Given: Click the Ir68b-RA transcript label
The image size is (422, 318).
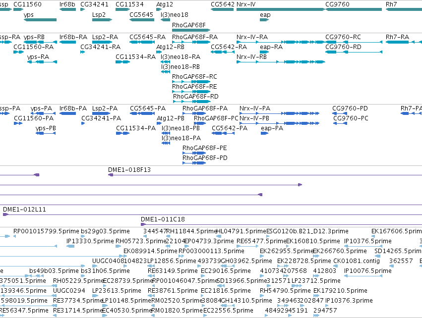Looking at the screenshot, I should 73,37.
